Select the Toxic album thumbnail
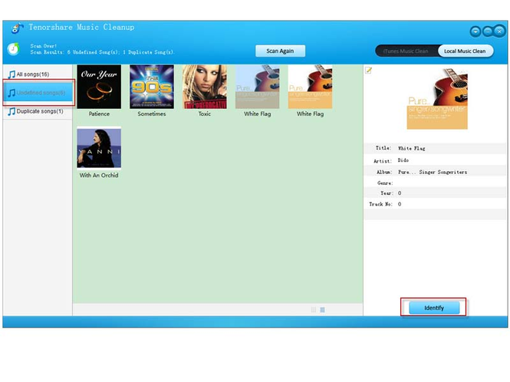Viewport: 510px width, 382px height. pyautogui.click(x=205, y=87)
